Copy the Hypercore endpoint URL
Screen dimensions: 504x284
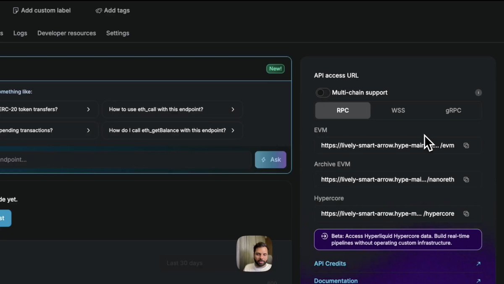pos(466,214)
